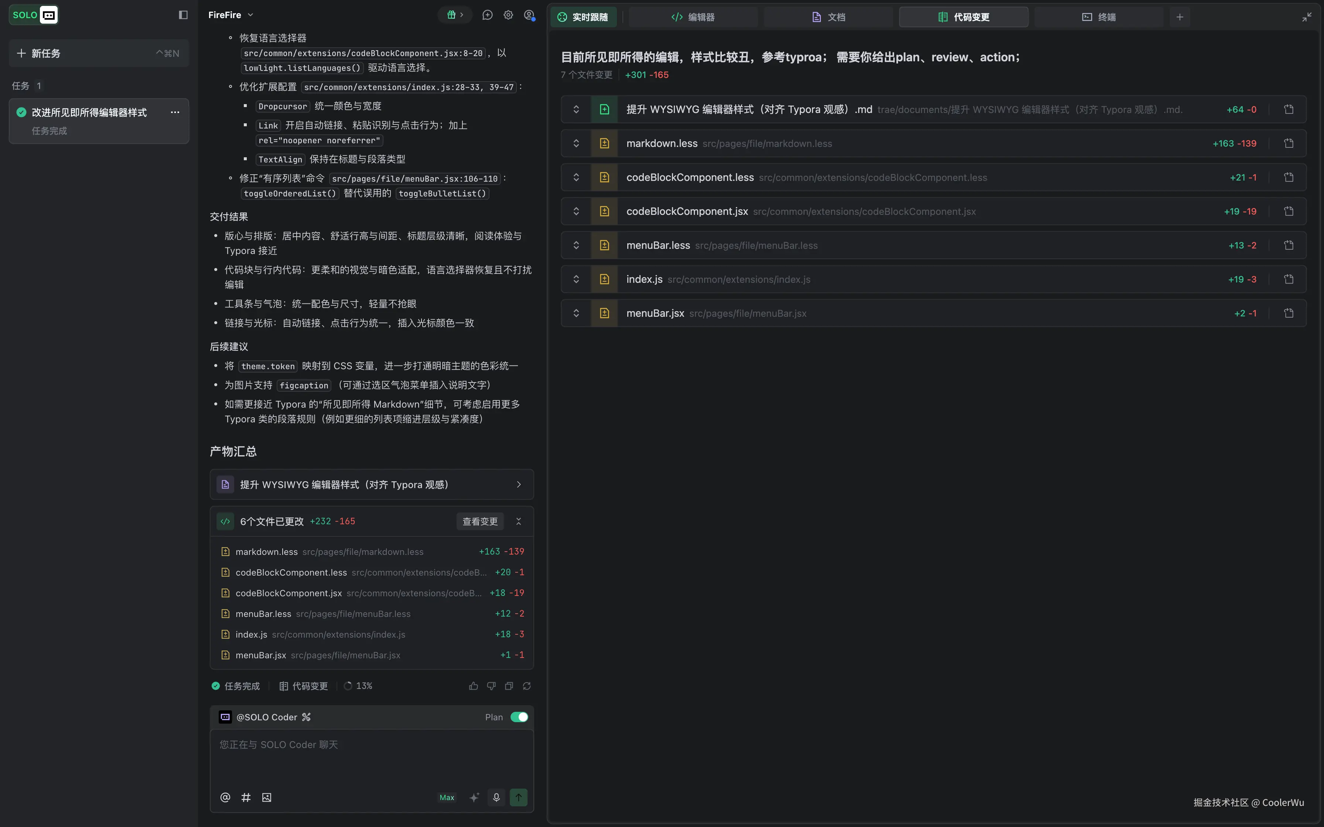Switch to the 编辑器 tab
The image size is (1324, 827).
(693, 17)
